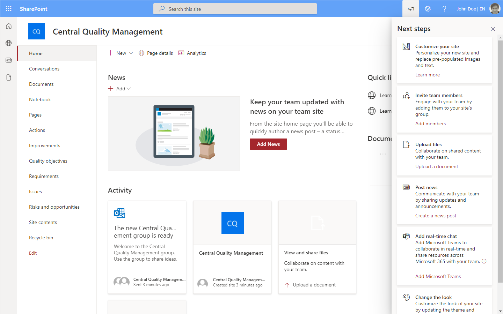The width and height of the screenshot is (503, 314).
Task: Click the megaphone Next steps icon
Action: tap(411, 9)
